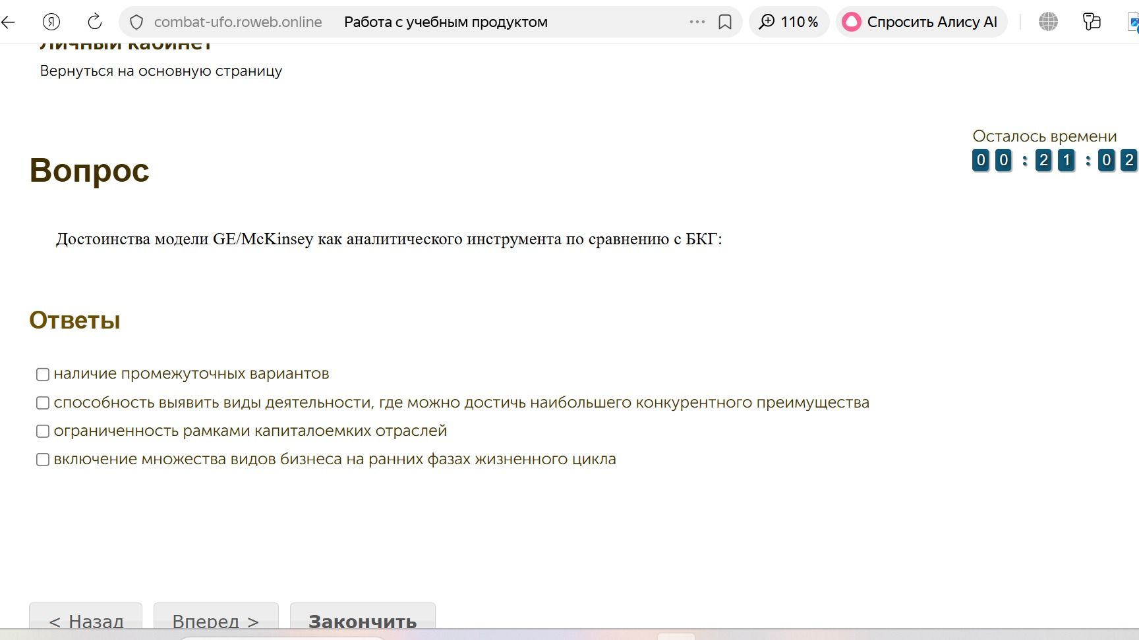Check 'включение множества видов бизнеса' checkbox
This screenshot has width=1139, height=640.
[43, 460]
